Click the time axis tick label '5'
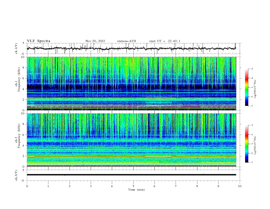The height and width of the screenshot is (209, 270). [133, 186]
